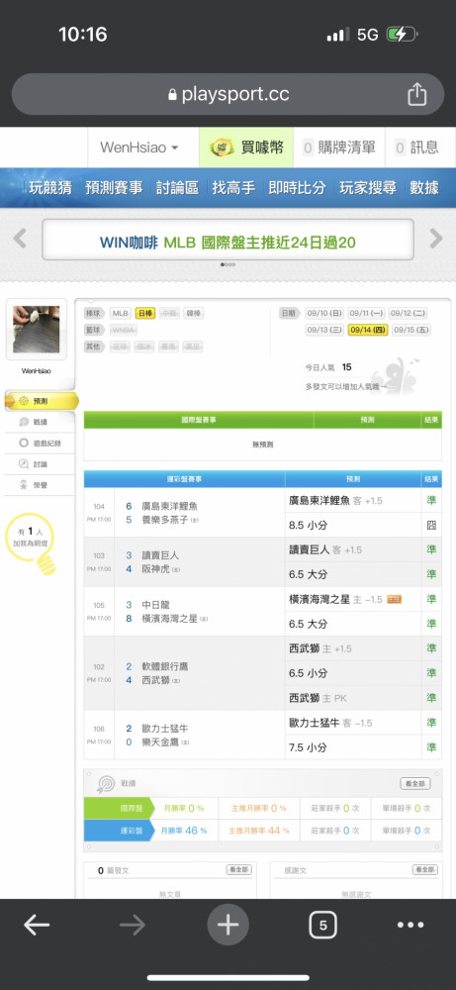Tap the 運彩盤 月勝率 46 % value
This screenshot has height=990, width=456.
click(185, 831)
